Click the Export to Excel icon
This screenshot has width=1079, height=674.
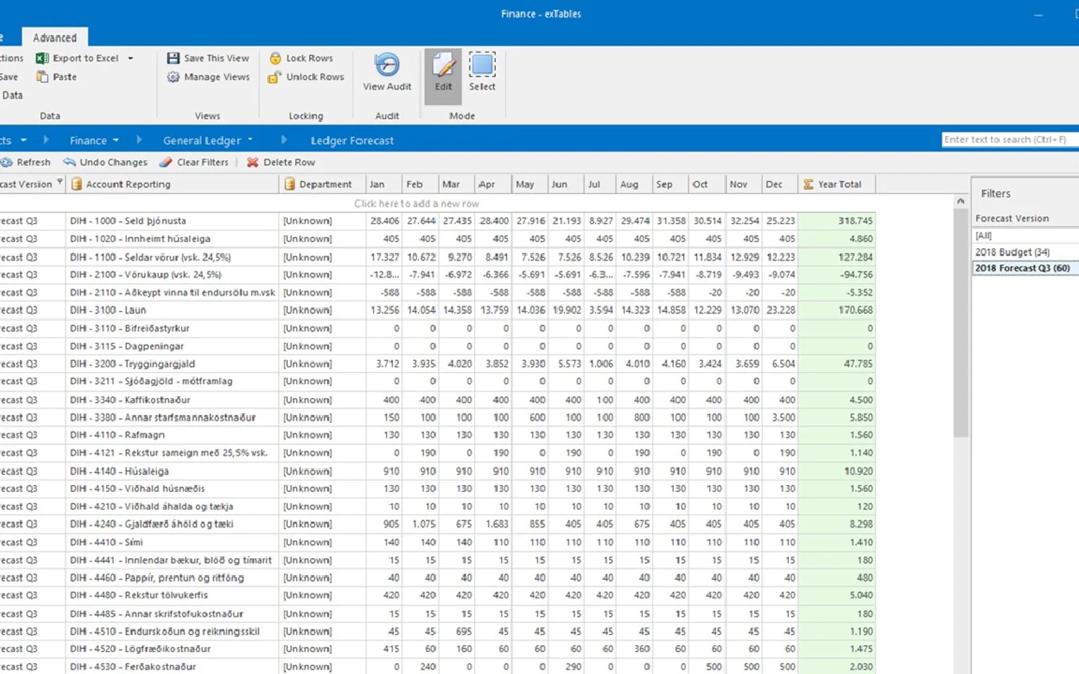pos(42,59)
